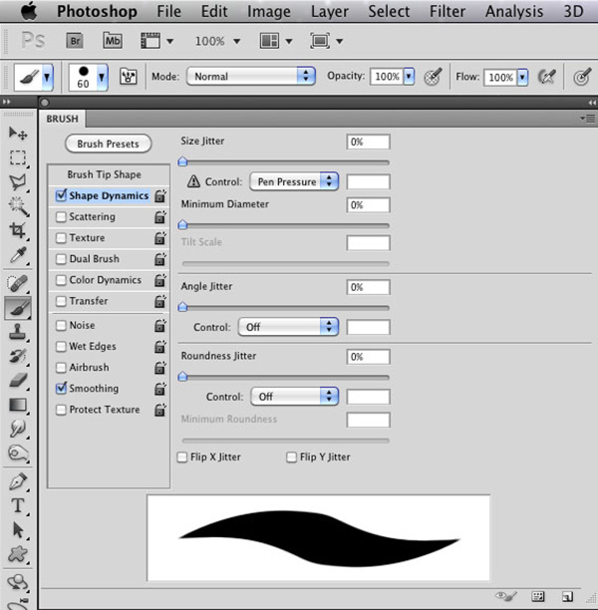Screen dimensions: 598x610
Task: Enable airbrush mode icon next to Flow
Action: 546,76
